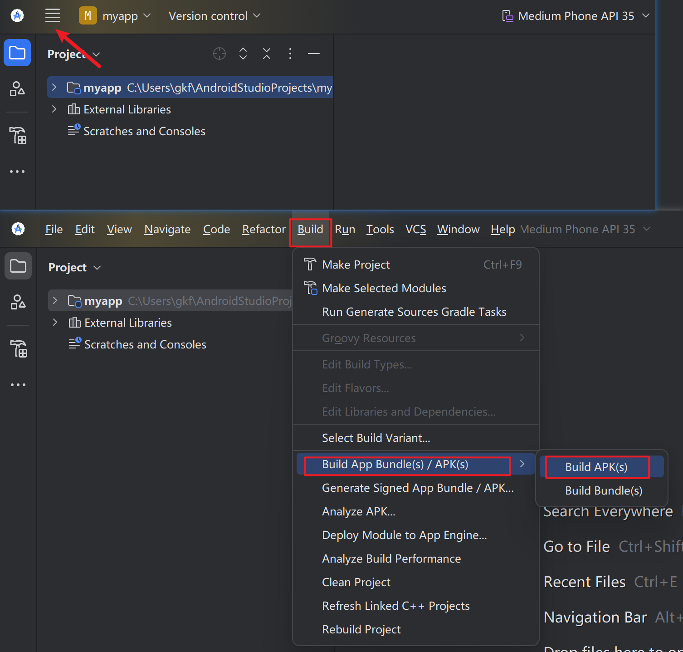This screenshot has width=683, height=652.
Task: Click the Android Studio logo in top window
Action: [17, 16]
